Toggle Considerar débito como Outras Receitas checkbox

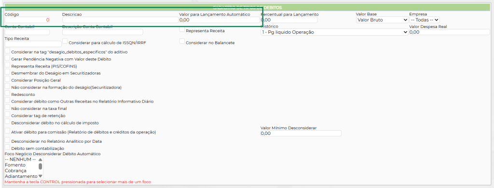8,100
